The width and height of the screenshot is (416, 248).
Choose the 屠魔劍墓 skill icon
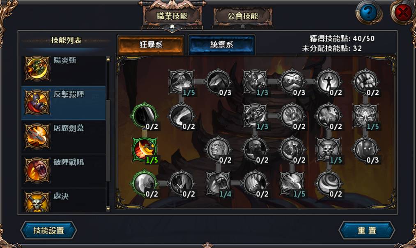(37, 136)
